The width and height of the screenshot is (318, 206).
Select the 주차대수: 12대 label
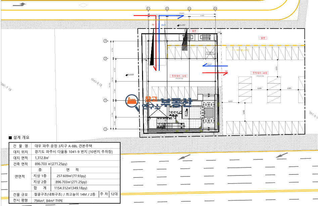tap(179, 76)
